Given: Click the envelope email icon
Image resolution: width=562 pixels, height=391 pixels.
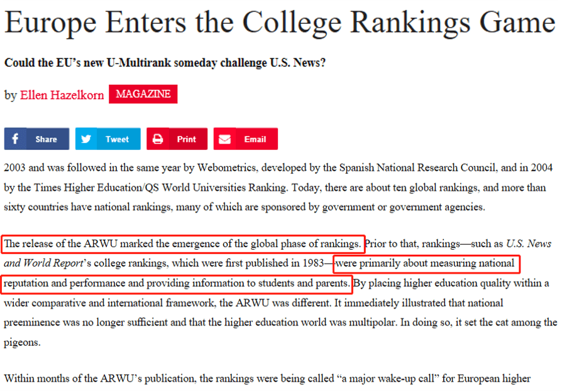Looking at the screenshot, I should click(x=224, y=139).
